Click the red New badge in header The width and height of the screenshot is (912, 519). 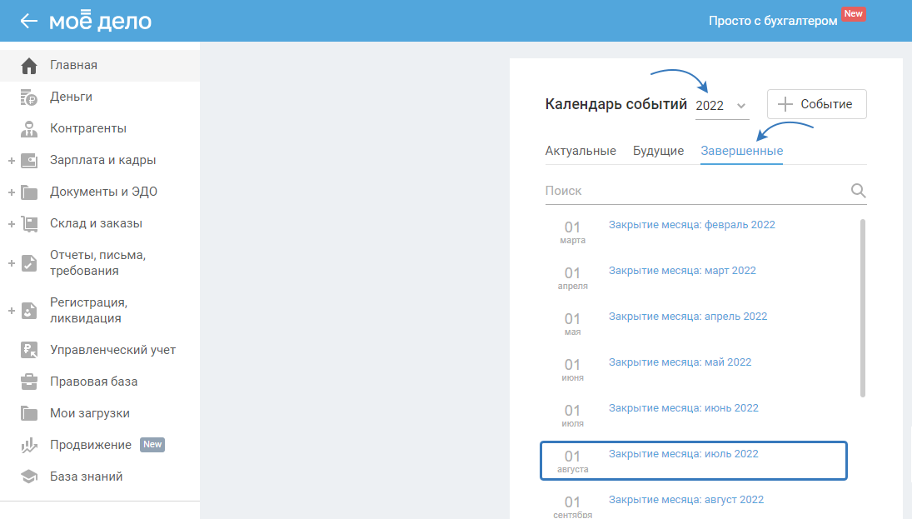(853, 13)
